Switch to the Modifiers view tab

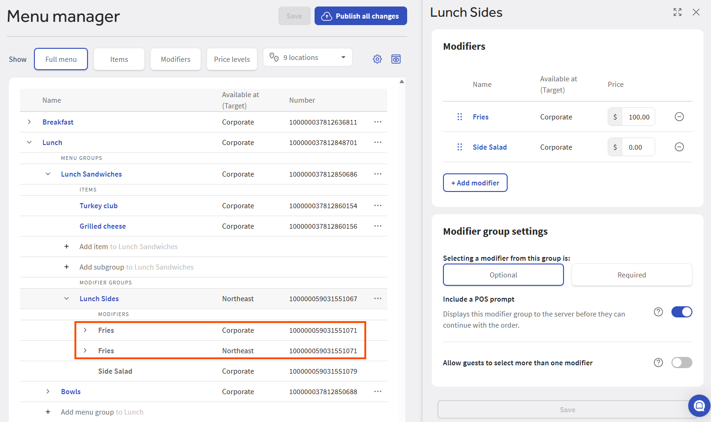click(175, 59)
